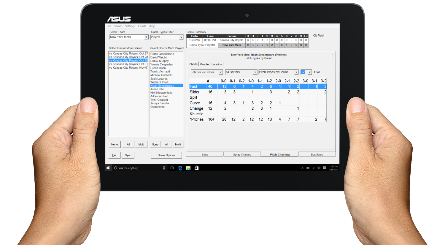Select player Noah Syndergaard
The image size is (445, 245).
[x=166, y=86]
